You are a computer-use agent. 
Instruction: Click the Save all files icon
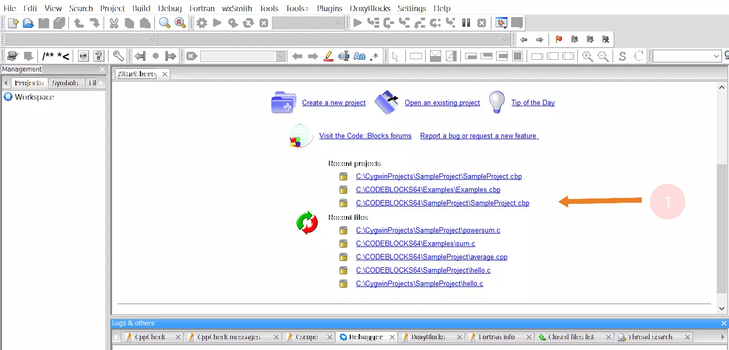[59, 23]
